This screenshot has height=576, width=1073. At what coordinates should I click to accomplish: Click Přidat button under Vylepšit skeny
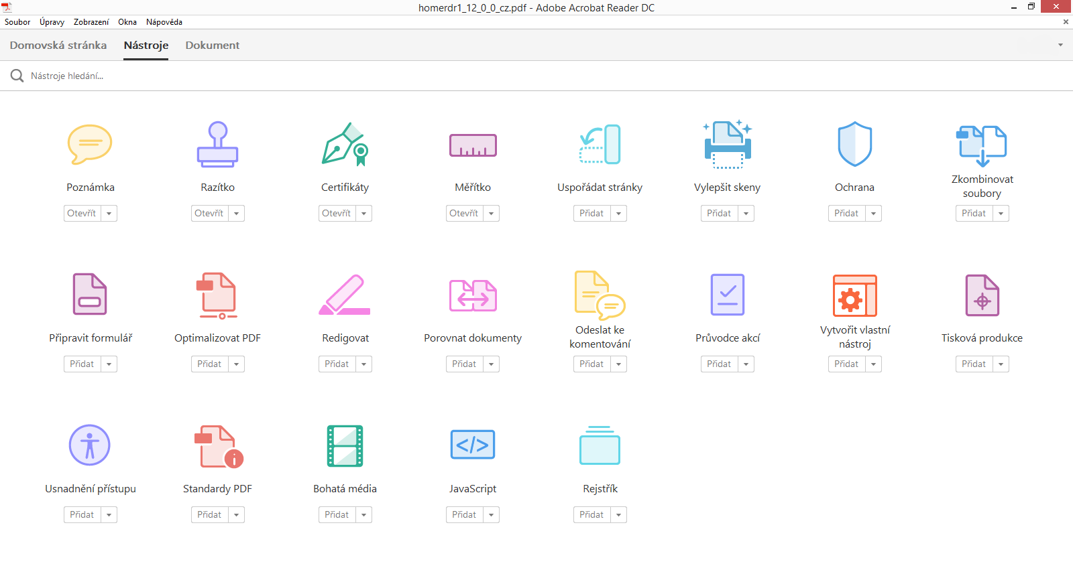click(720, 213)
